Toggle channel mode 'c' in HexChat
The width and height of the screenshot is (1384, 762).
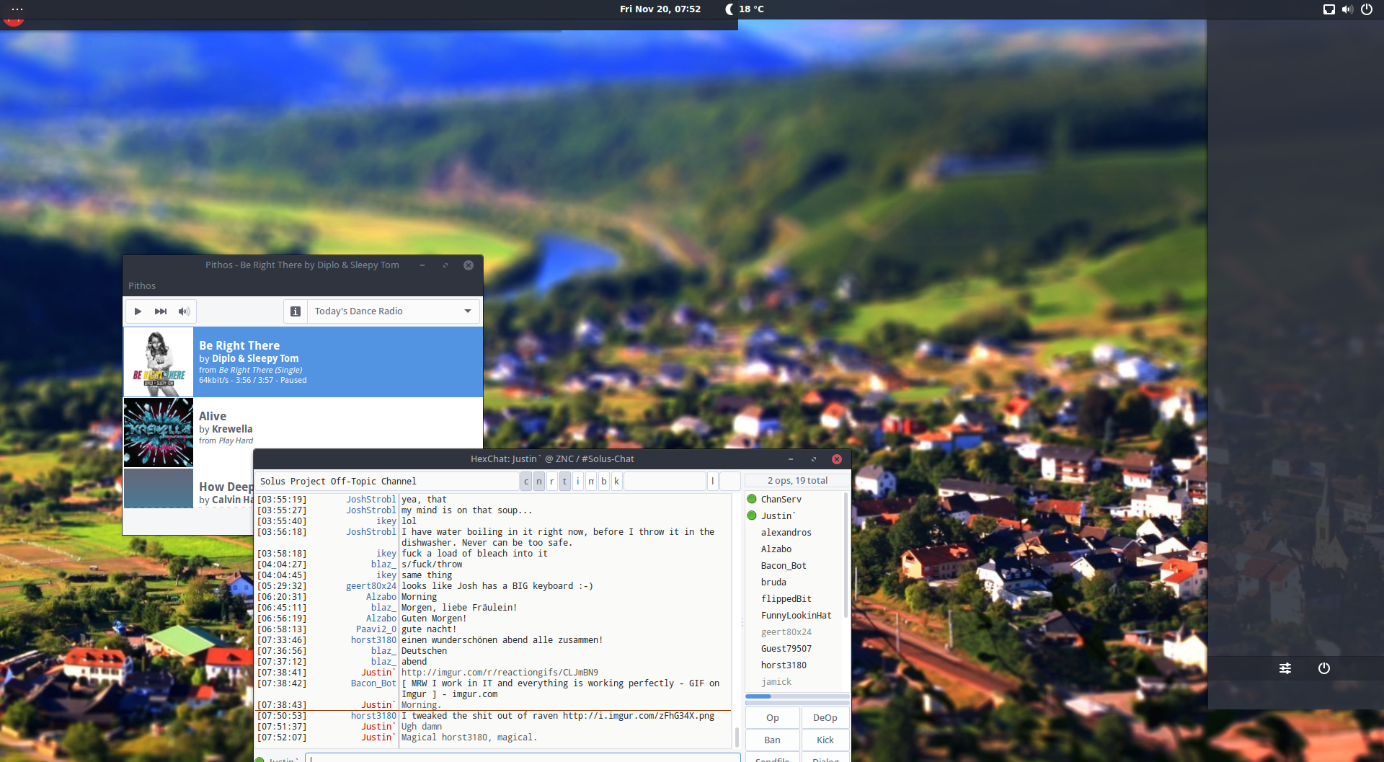[526, 482]
